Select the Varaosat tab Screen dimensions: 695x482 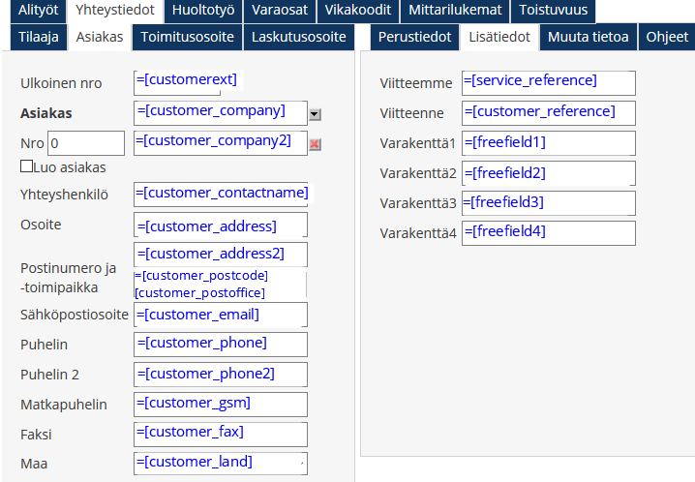[280, 11]
